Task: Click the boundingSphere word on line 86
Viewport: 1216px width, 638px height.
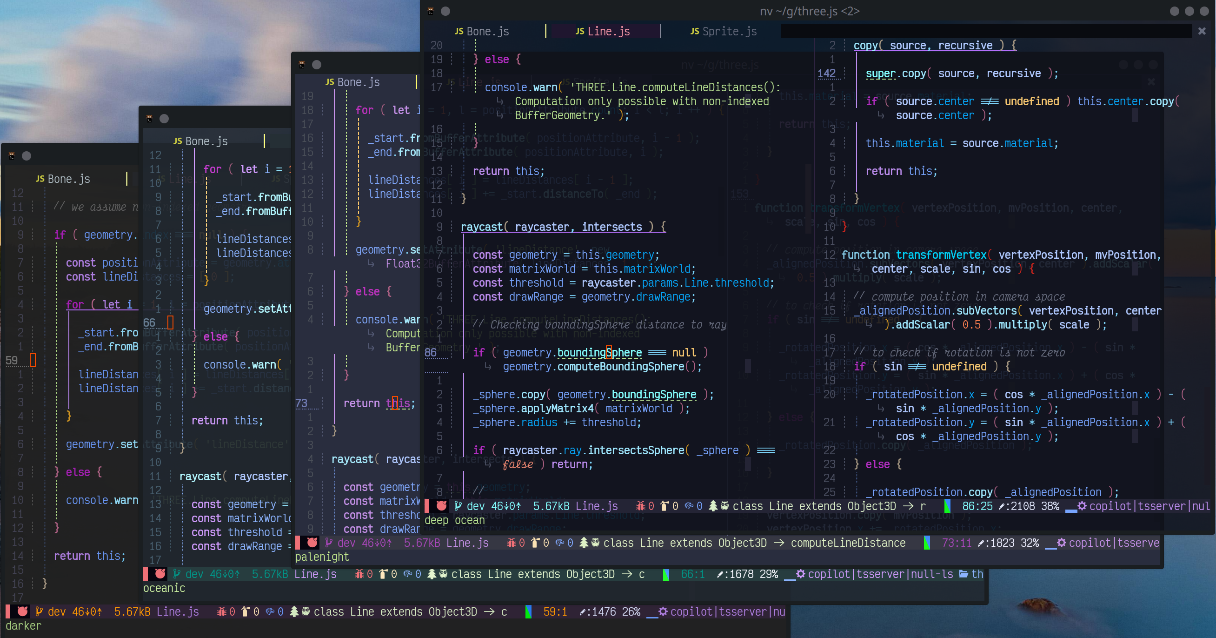Action: (599, 352)
